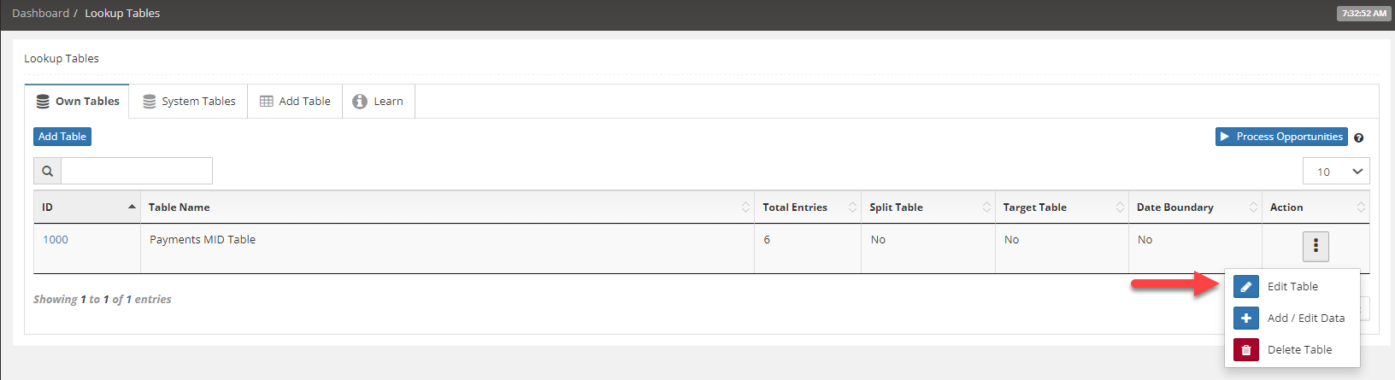1395x380 pixels.
Task: Sort by the ID column header
Action: pos(87,208)
